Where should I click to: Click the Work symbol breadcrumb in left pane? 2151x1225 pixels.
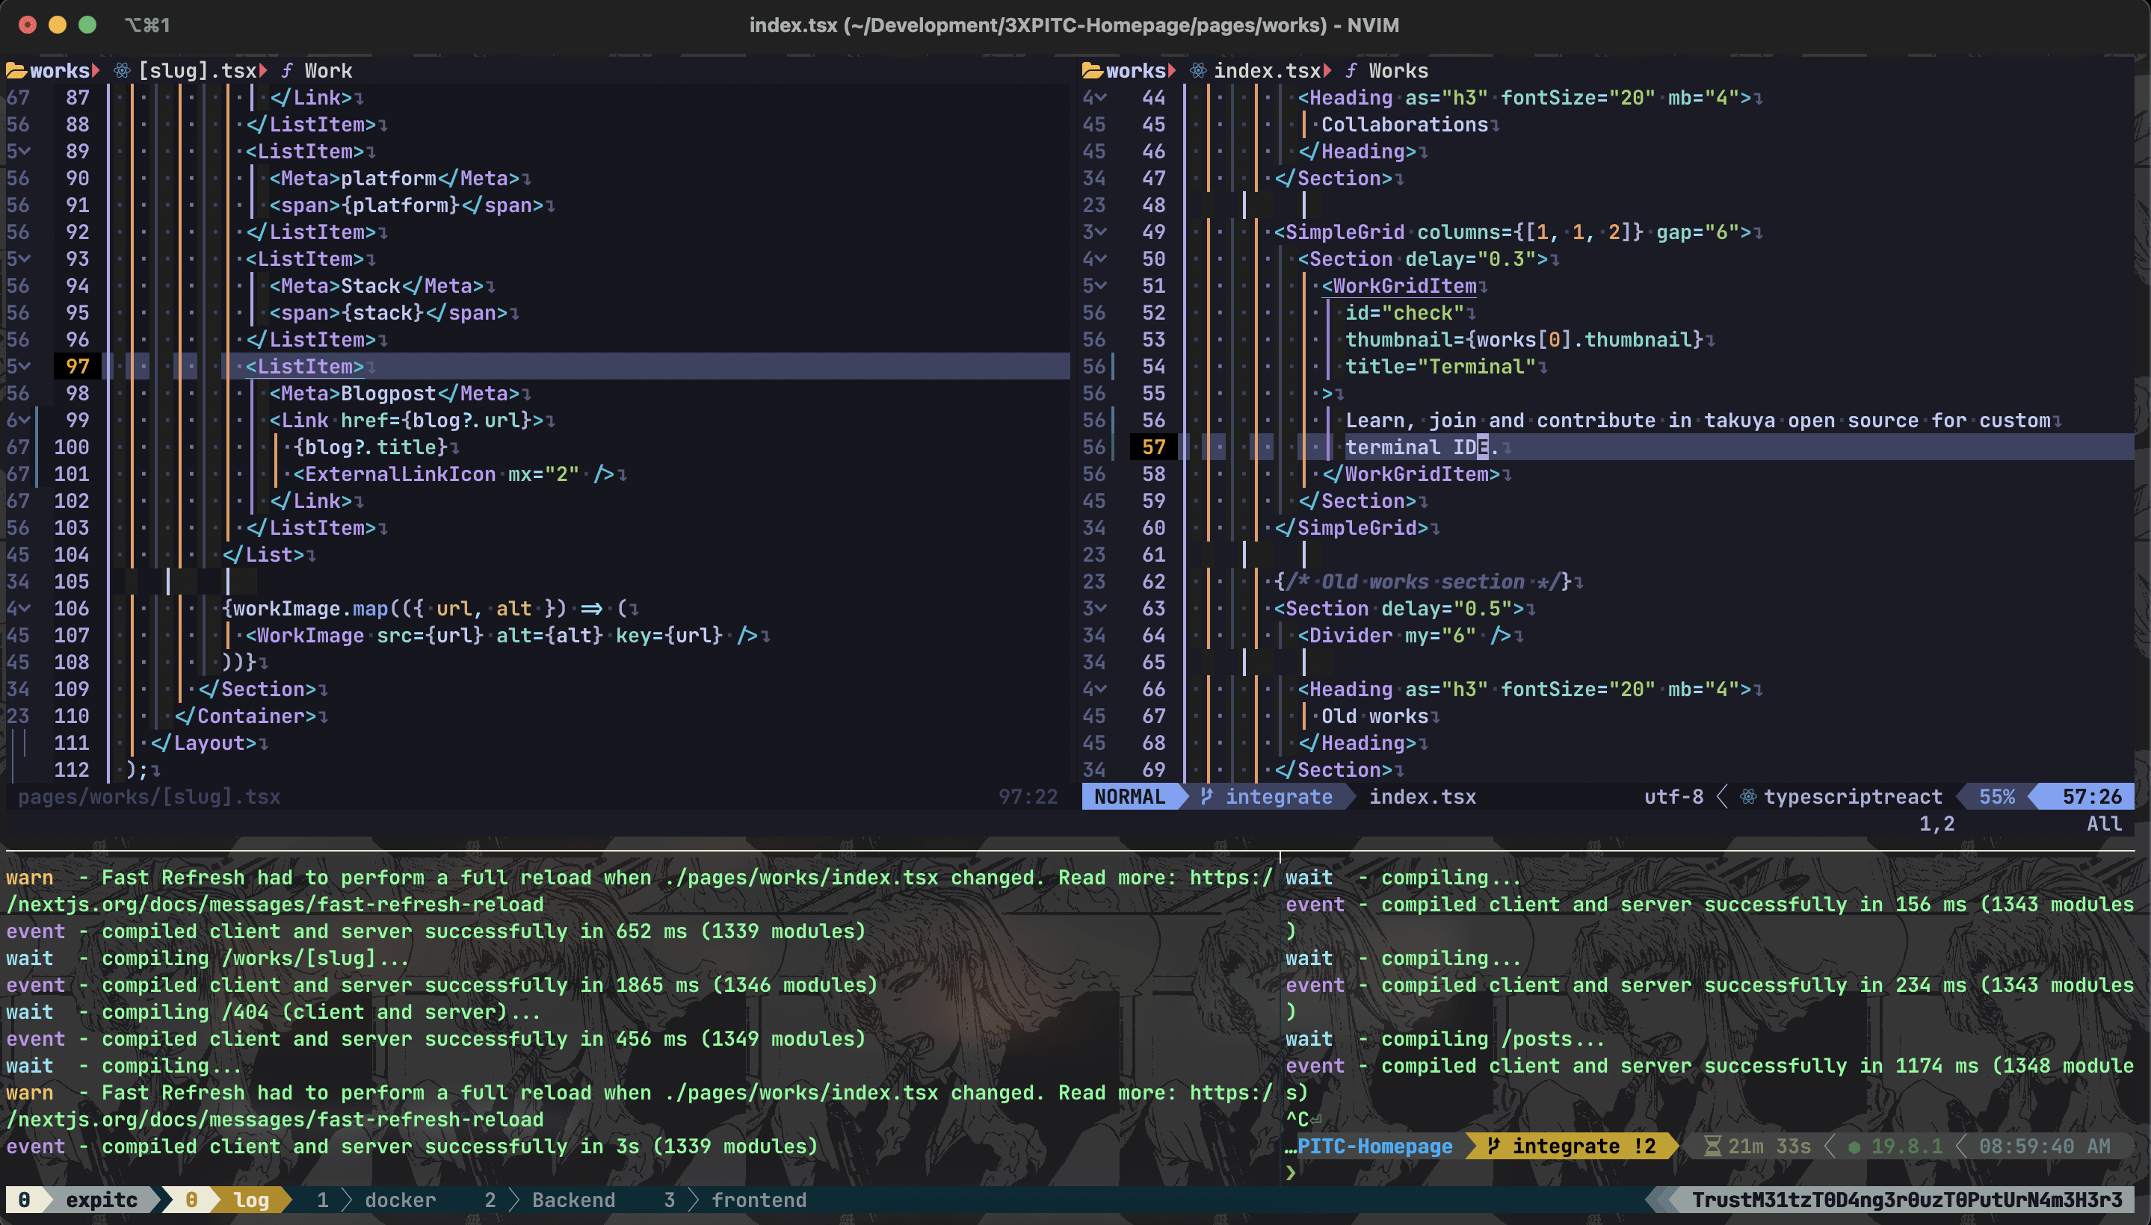coord(328,71)
